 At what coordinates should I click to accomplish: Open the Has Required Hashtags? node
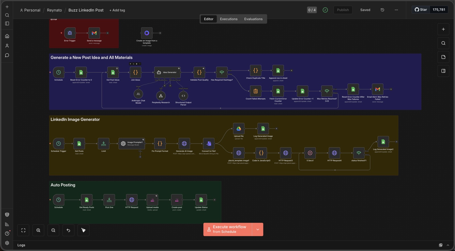coord(222,72)
